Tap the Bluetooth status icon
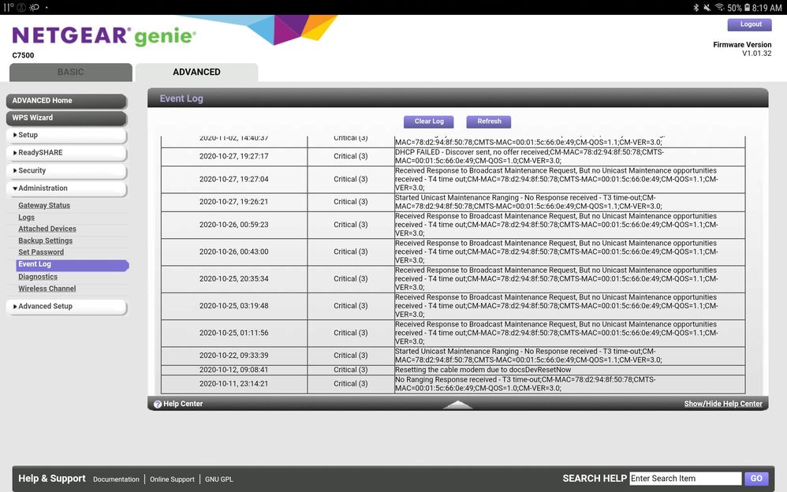The image size is (787, 492). tap(696, 7)
